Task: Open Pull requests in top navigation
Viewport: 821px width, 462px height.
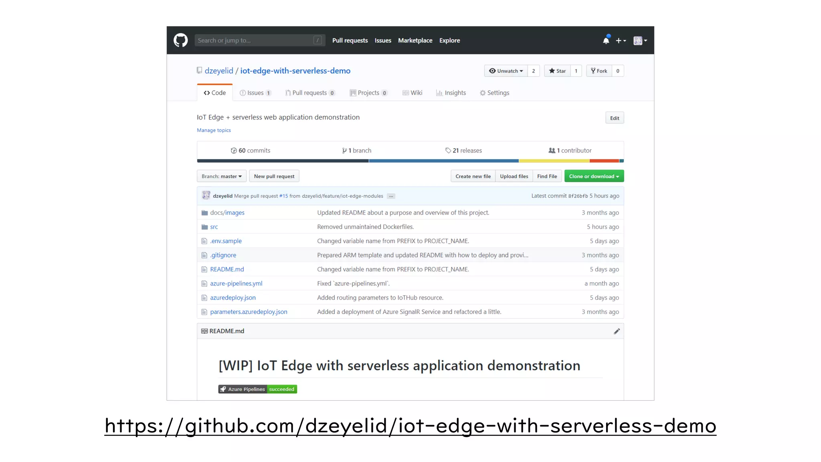Action: click(x=350, y=41)
